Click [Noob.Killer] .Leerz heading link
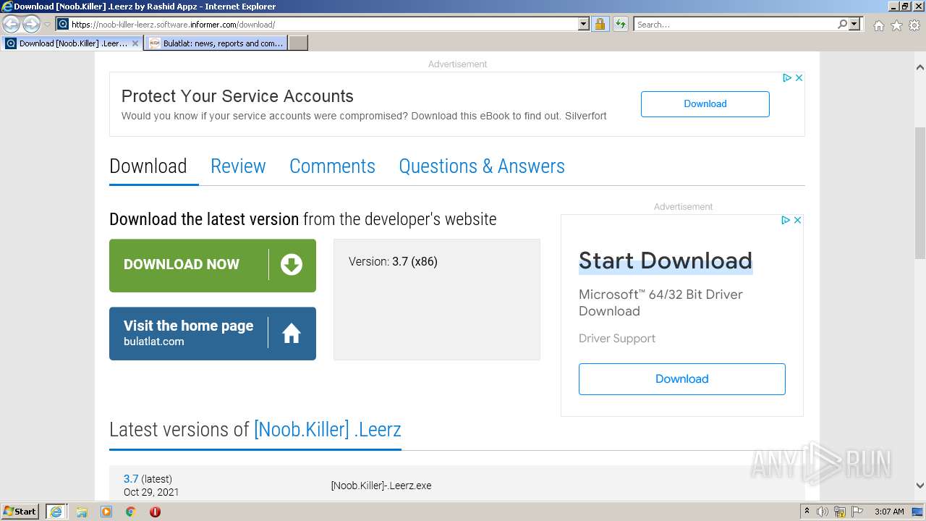926x521 pixels. 328,429
